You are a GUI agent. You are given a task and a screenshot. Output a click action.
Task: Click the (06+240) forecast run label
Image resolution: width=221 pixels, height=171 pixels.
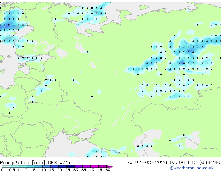point(210,163)
